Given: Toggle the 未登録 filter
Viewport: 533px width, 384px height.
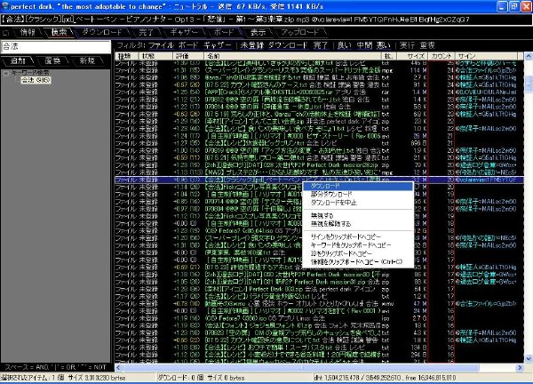Looking at the screenshot, I should tap(252, 45).
